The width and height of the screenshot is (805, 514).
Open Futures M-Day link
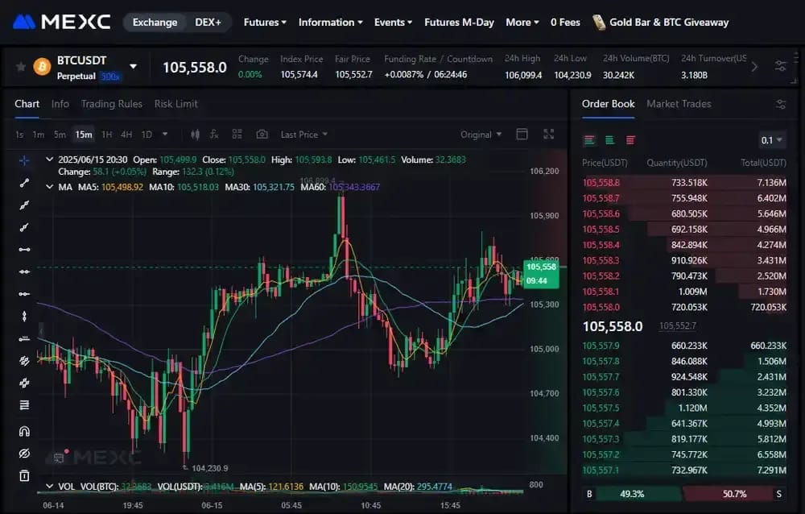[x=459, y=22]
